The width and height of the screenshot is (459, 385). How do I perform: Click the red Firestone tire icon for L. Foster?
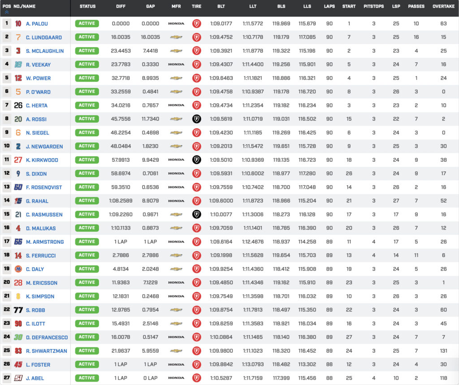point(197,364)
